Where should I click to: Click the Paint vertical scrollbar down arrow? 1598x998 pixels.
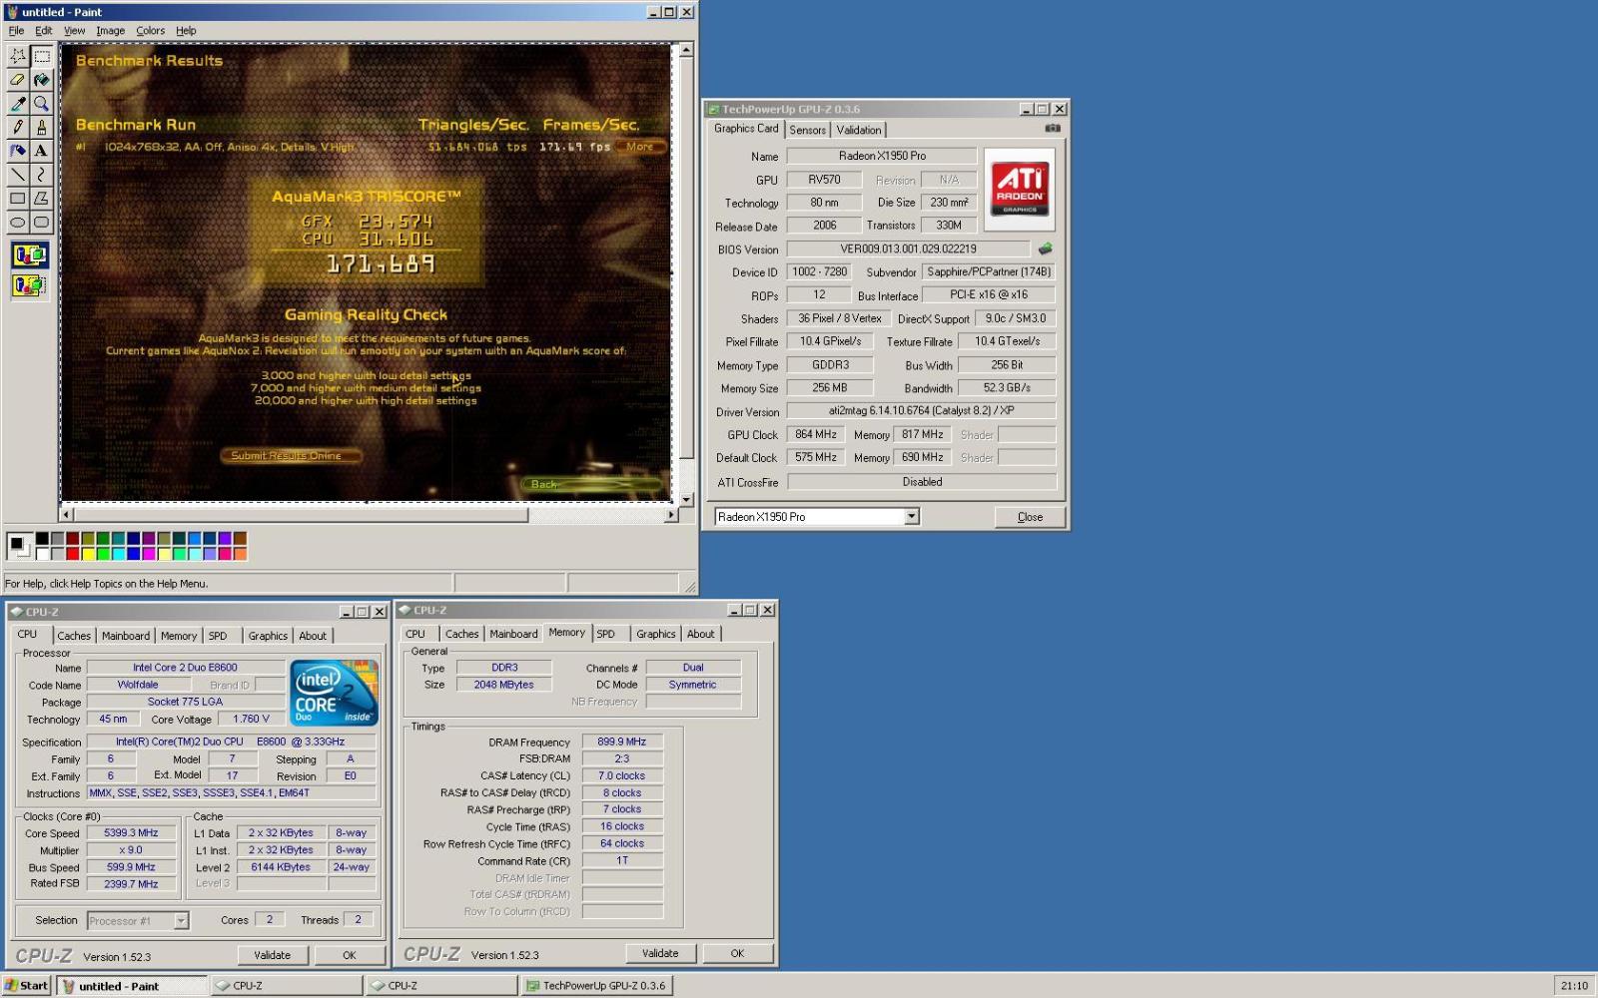pyautogui.click(x=686, y=499)
